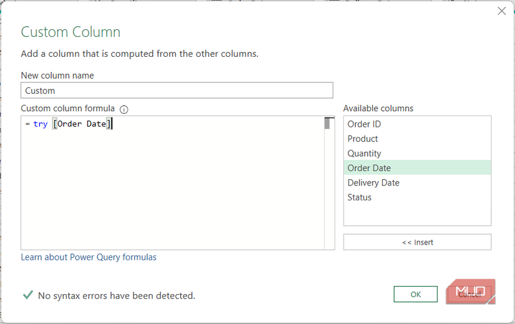The image size is (515, 324).
Task: Click the New column name field
Action: tap(177, 91)
